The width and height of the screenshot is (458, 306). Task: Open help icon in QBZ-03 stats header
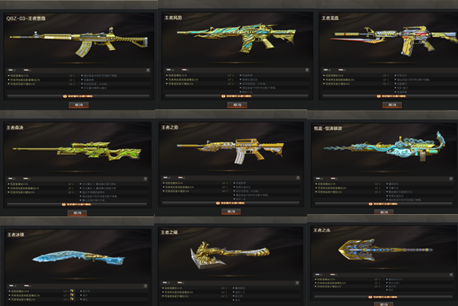tap(148, 70)
